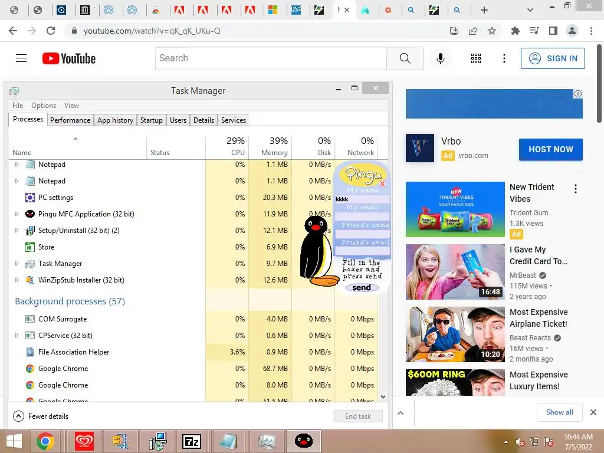604x453 pixels.
Task: Open options menu for New Trident Vibes video
Action: pyautogui.click(x=576, y=189)
